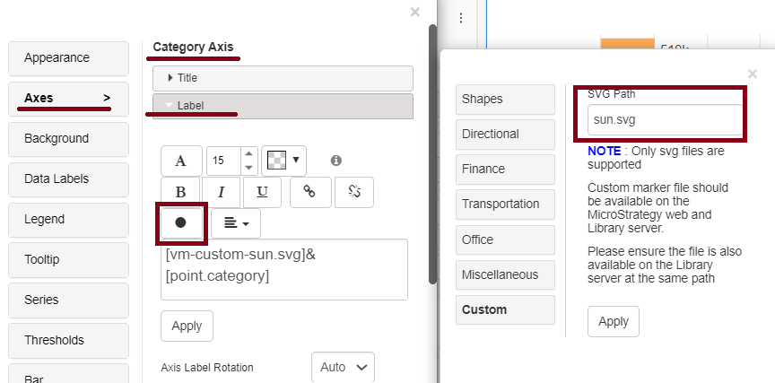Toggle italic formatting for the label
Screen dimensions: 775x383
(222, 192)
